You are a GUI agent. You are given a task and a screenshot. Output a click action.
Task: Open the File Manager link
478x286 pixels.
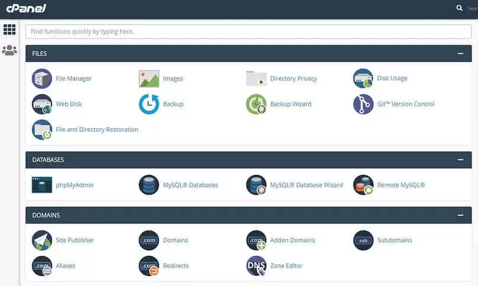coord(73,79)
